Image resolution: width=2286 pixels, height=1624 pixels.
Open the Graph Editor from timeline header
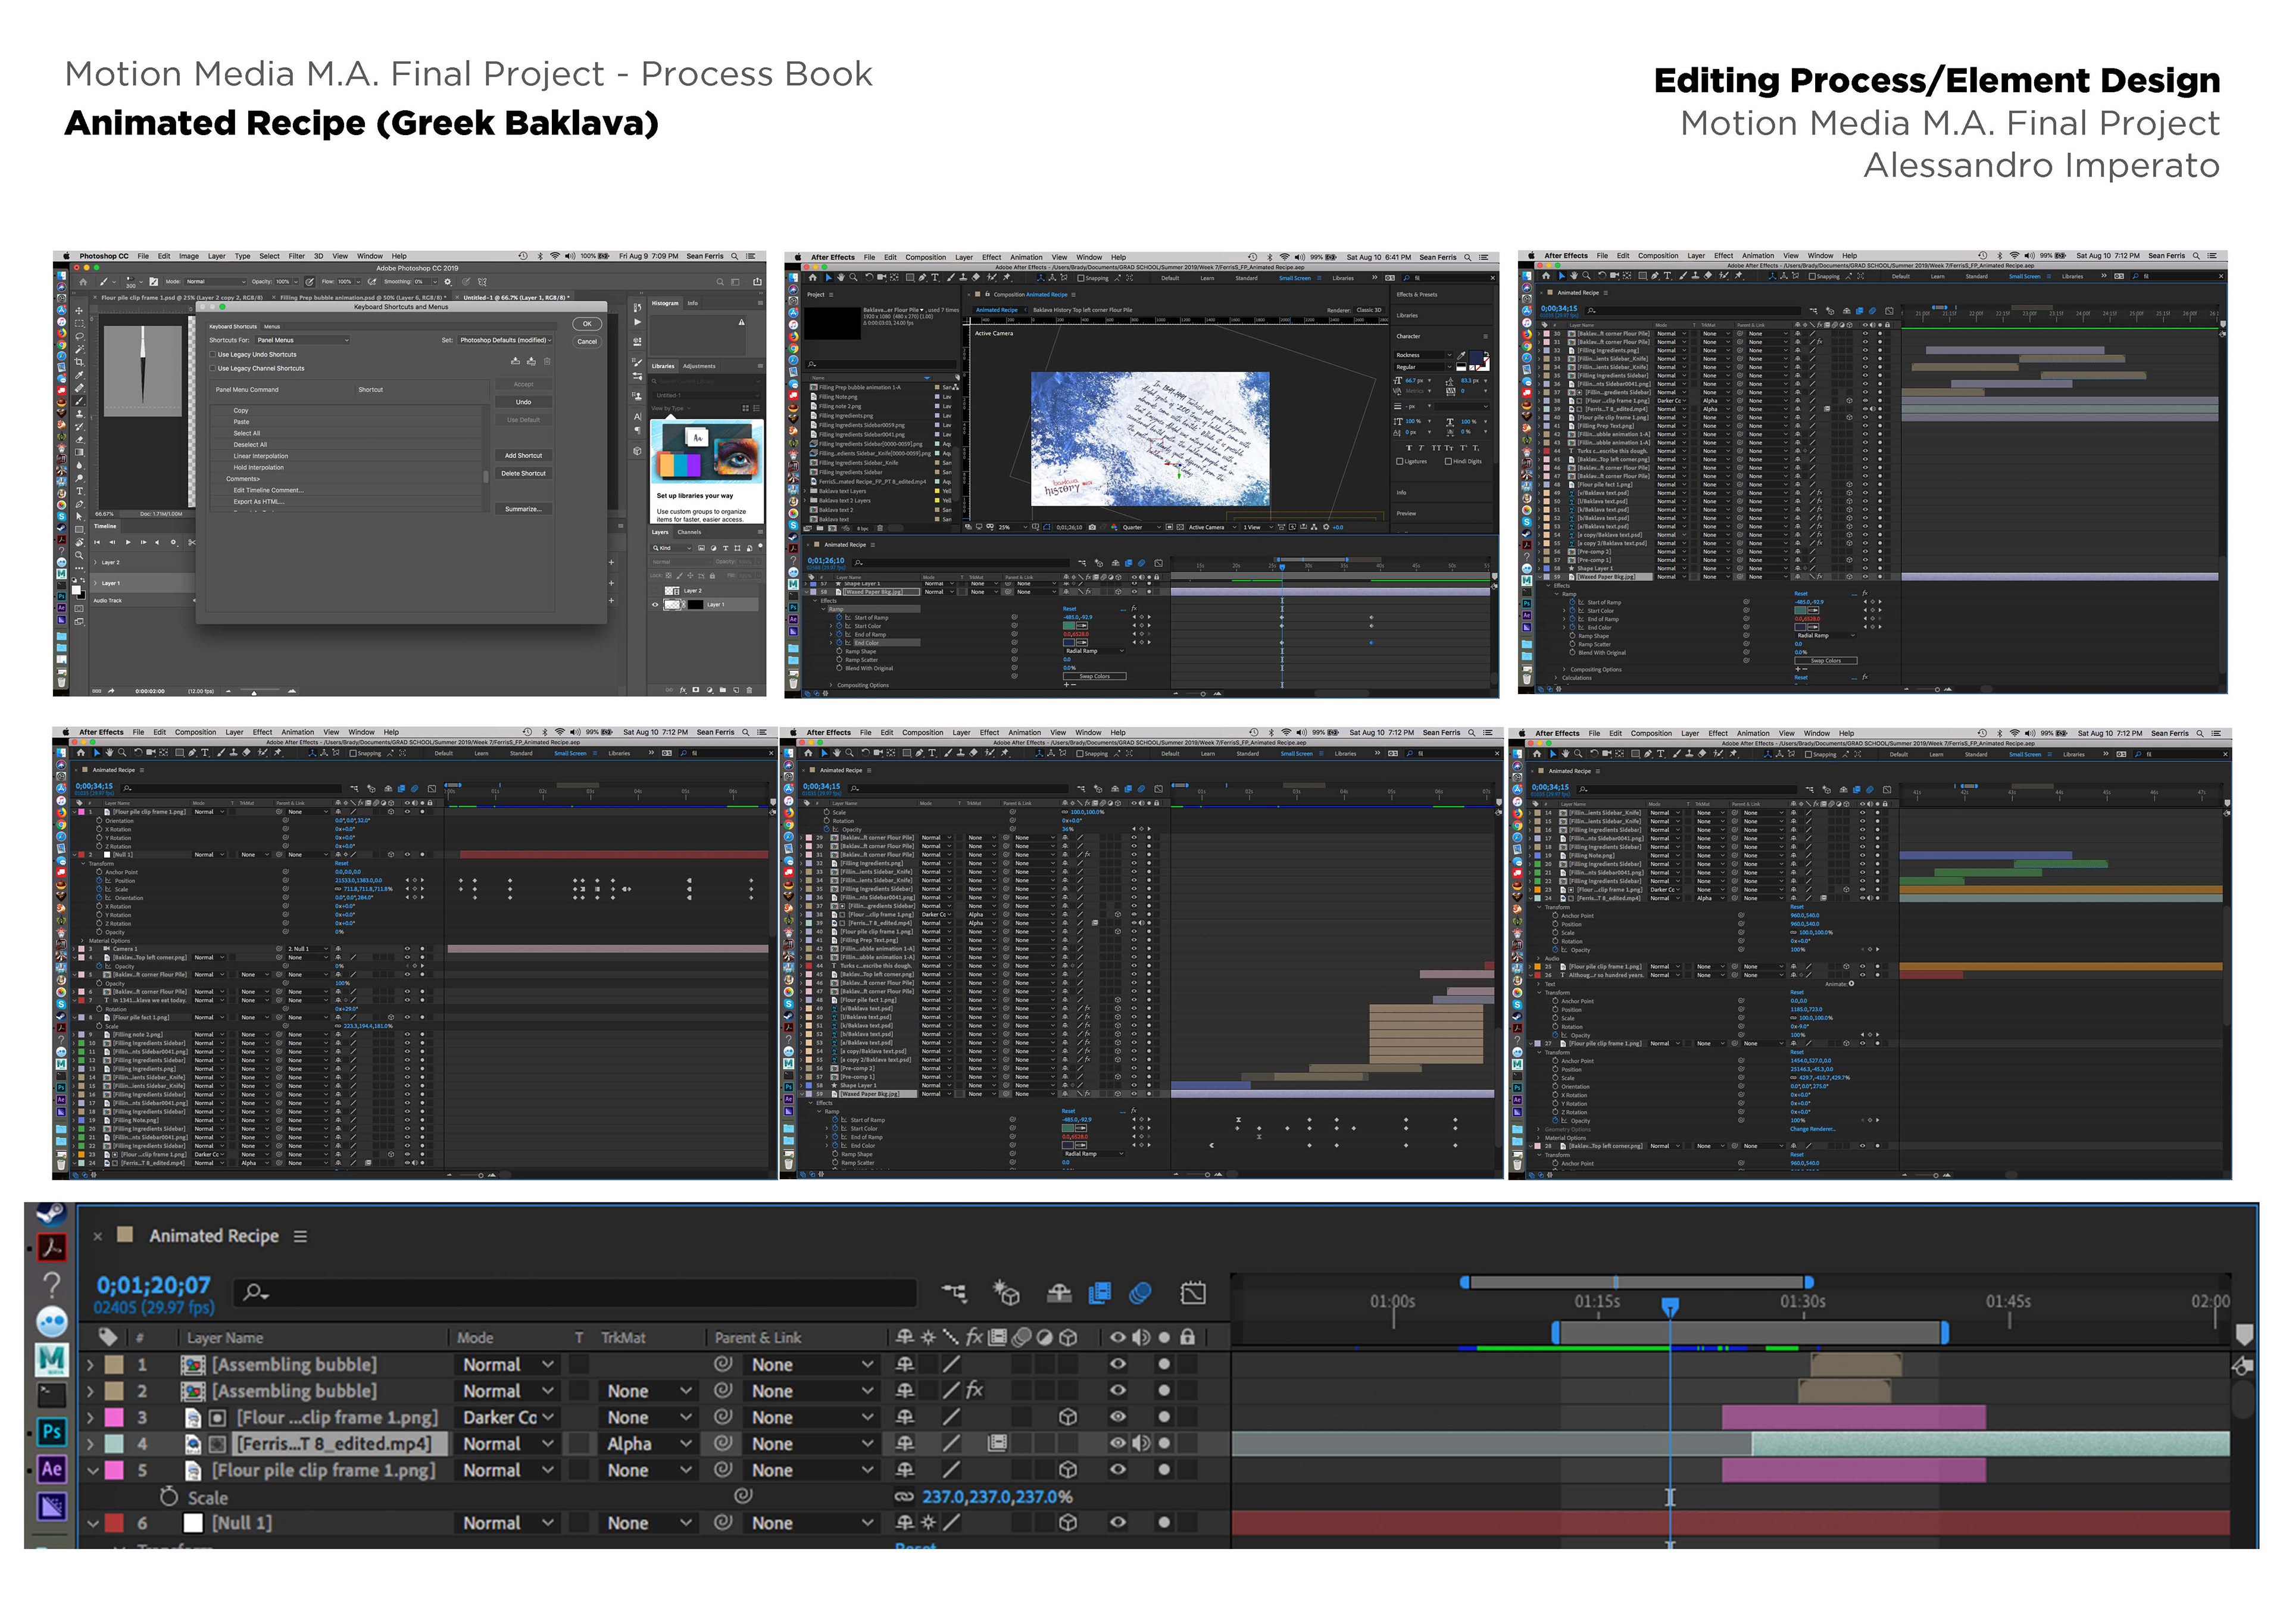1193,1293
